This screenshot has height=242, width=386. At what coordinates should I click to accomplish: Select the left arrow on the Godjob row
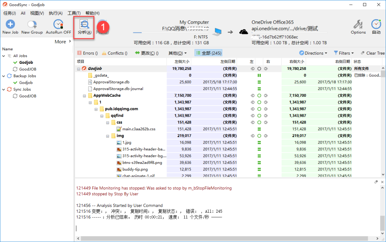tap(253, 69)
